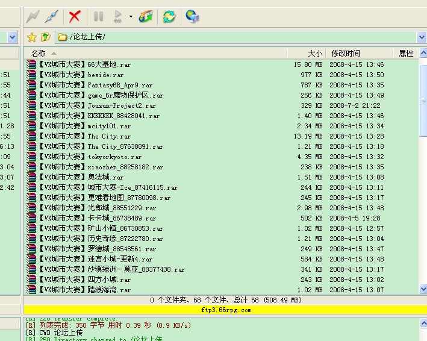Click the yellow ftp3.66rpg.com server bar

[225, 310]
